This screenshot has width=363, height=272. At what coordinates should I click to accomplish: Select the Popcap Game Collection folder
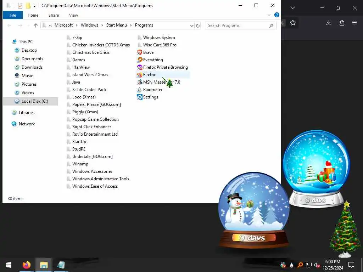93,119
